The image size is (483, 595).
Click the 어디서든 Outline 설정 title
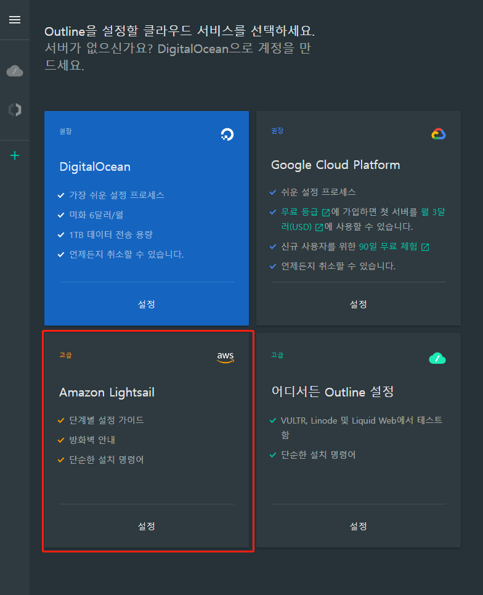click(333, 392)
